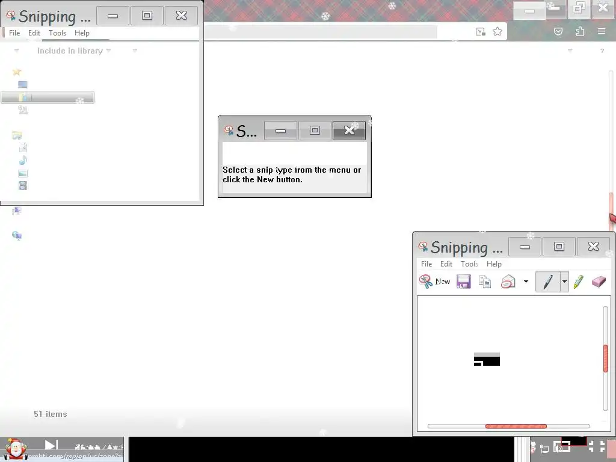The width and height of the screenshot is (616, 462).
Task: Click the next track button in taskbar
Action: tap(51, 445)
